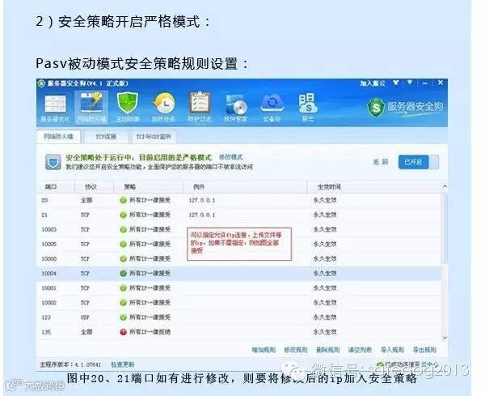Select the port 135 row number
Viewport: 485px width, 396px height.
[x=46, y=332]
